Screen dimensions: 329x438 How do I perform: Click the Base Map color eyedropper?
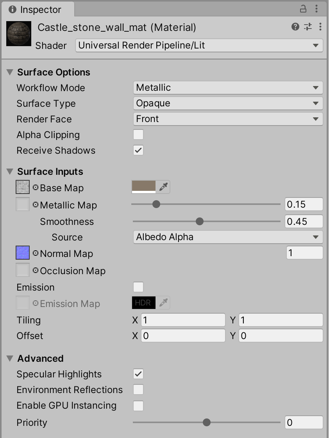(x=163, y=187)
